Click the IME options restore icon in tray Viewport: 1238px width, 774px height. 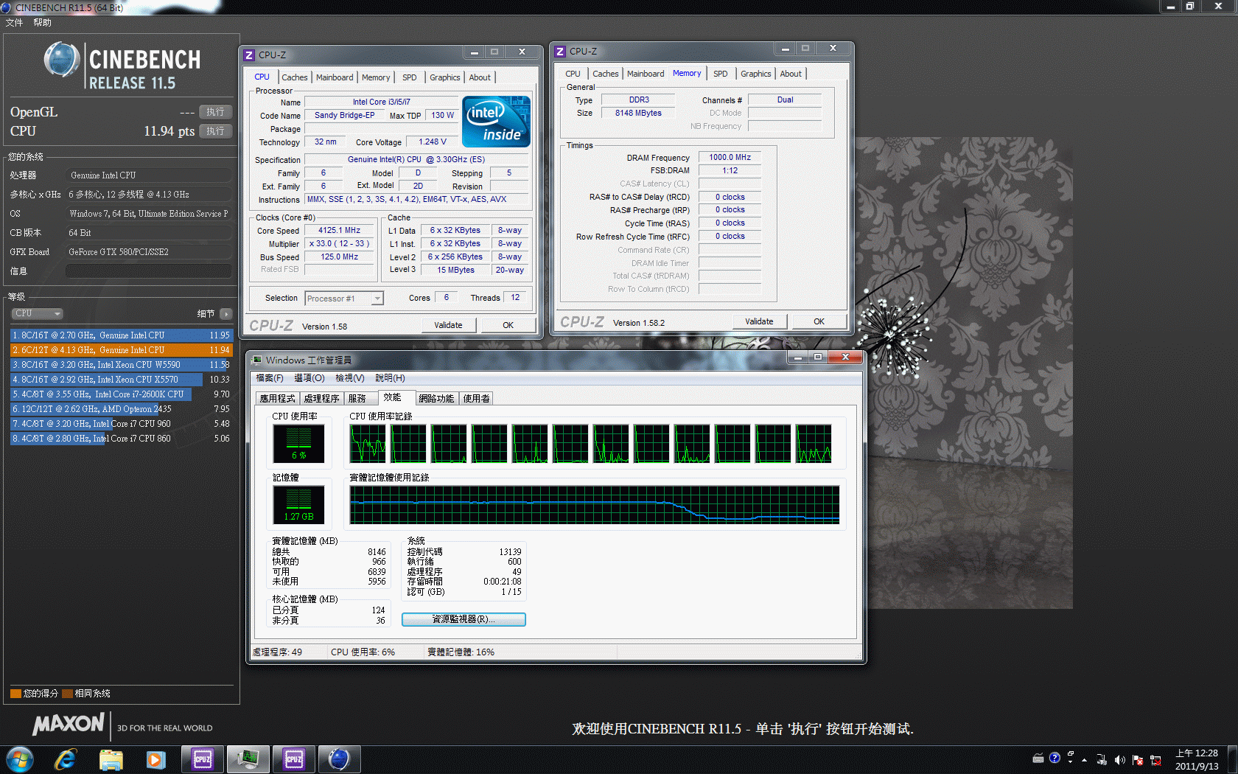point(1071,755)
